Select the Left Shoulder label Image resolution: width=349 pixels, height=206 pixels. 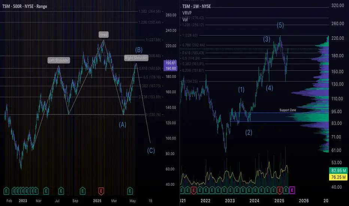point(59,60)
